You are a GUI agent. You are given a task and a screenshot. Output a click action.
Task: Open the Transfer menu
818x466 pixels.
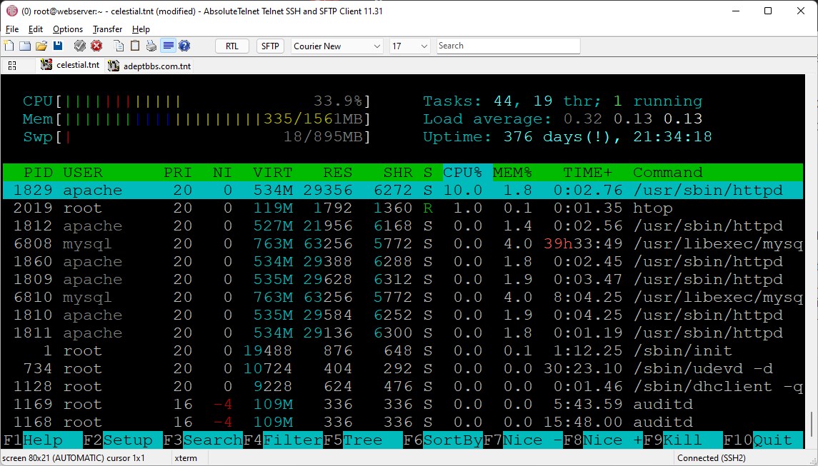107,29
